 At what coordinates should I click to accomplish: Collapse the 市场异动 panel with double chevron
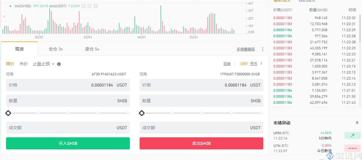[x=357, y=123]
